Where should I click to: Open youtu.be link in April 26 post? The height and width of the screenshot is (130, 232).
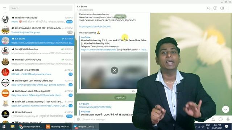point(95,107)
